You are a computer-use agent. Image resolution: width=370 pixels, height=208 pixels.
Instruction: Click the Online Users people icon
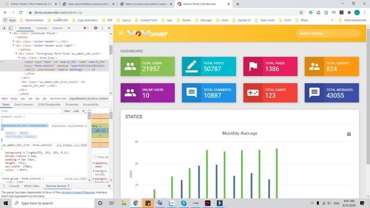tap(130, 93)
